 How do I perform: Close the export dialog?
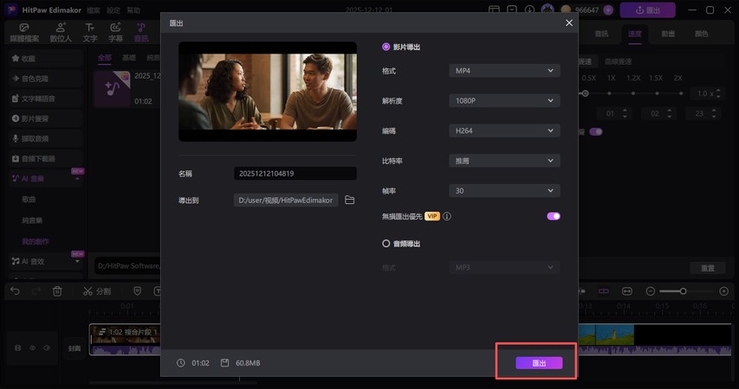569,22
